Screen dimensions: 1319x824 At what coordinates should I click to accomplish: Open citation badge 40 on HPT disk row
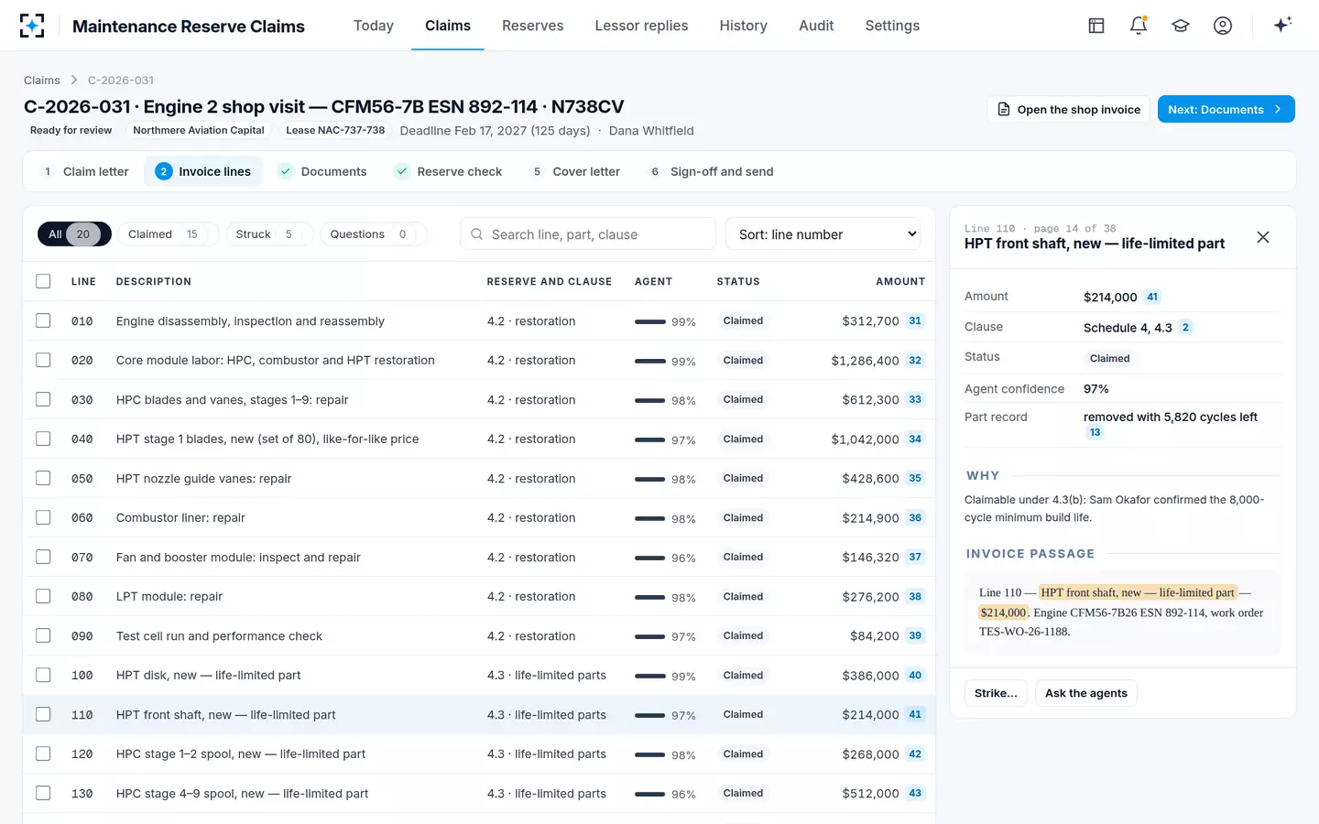click(x=915, y=675)
